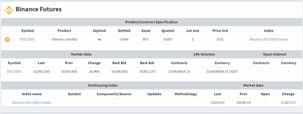Click the orange Bitcoin coin icon
This screenshot has height=114, width=303.
coord(7,39)
